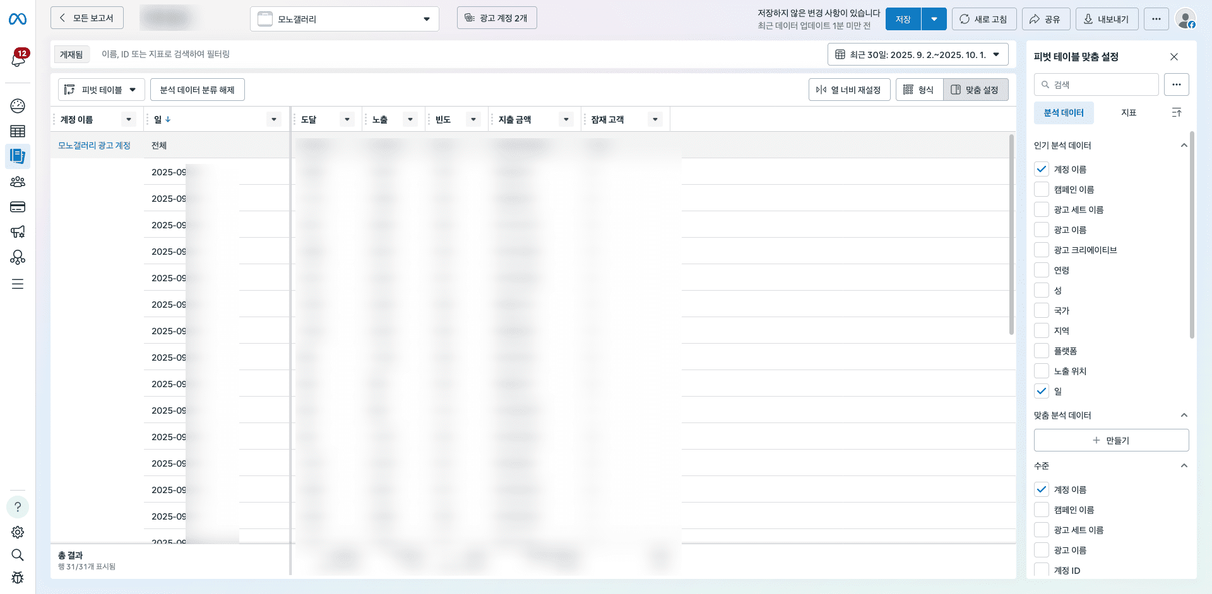Collapse the 인기 분석 데이터 section
Screen dimensions: 1212x594
tap(1184, 145)
